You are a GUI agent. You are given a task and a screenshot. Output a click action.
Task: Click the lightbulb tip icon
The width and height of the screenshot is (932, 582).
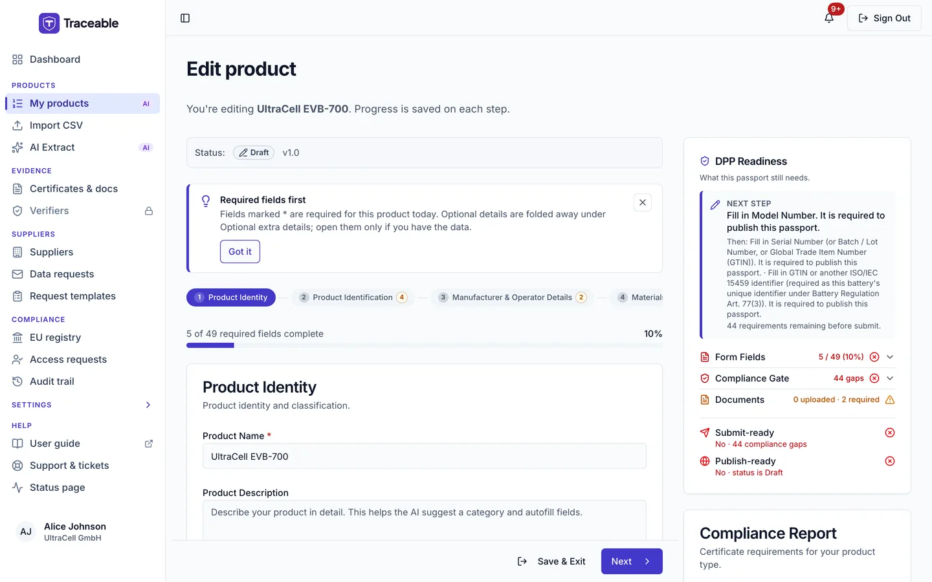(206, 201)
